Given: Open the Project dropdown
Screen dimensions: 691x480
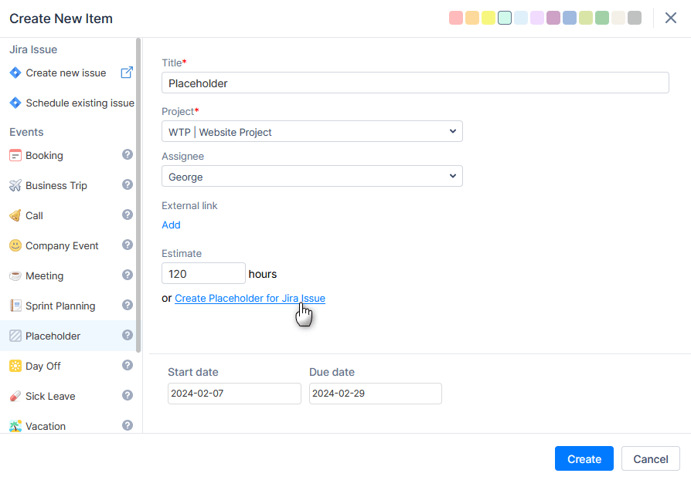Looking at the screenshot, I should pos(311,131).
